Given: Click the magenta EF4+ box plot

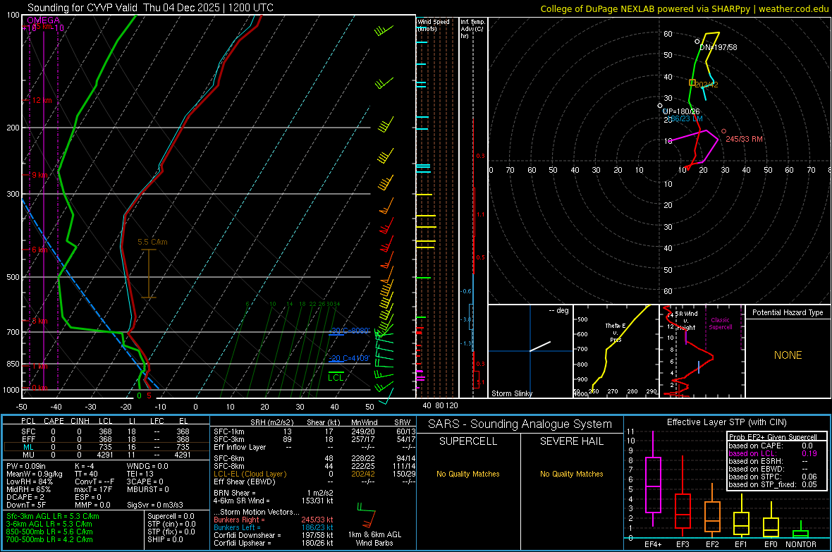Looking at the screenshot, I should [x=653, y=479].
